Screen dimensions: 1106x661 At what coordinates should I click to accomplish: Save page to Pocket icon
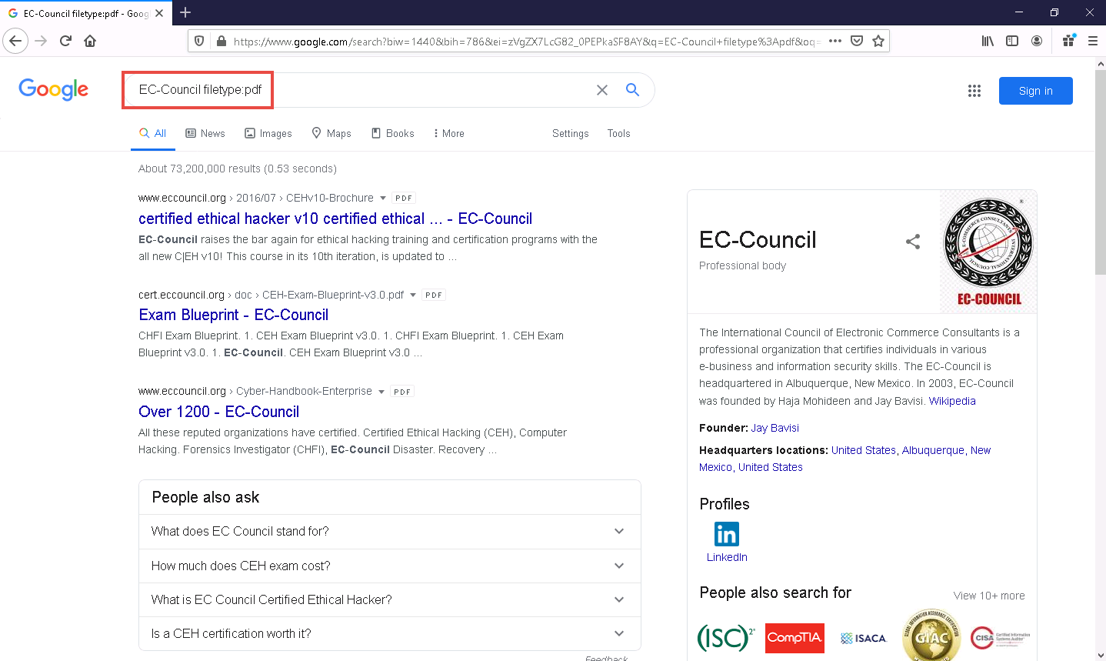pos(857,41)
